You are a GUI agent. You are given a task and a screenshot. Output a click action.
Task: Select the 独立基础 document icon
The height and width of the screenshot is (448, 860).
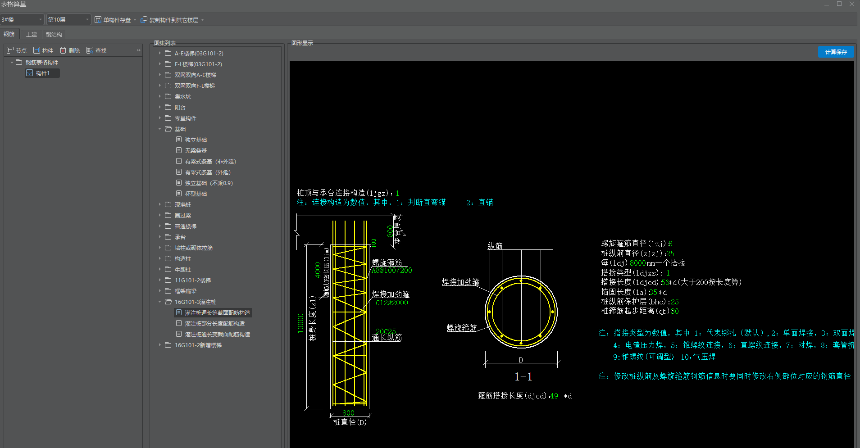pyautogui.click(x=179, y=140)
